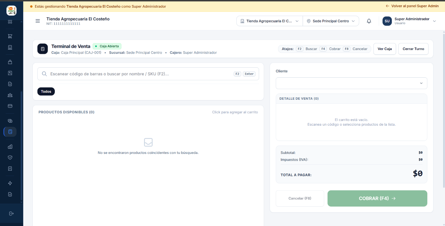Click the F4 Cobrar shortcut hint
Image resolution: width=445 pixels, height=226 pixels.
(330, 49)
